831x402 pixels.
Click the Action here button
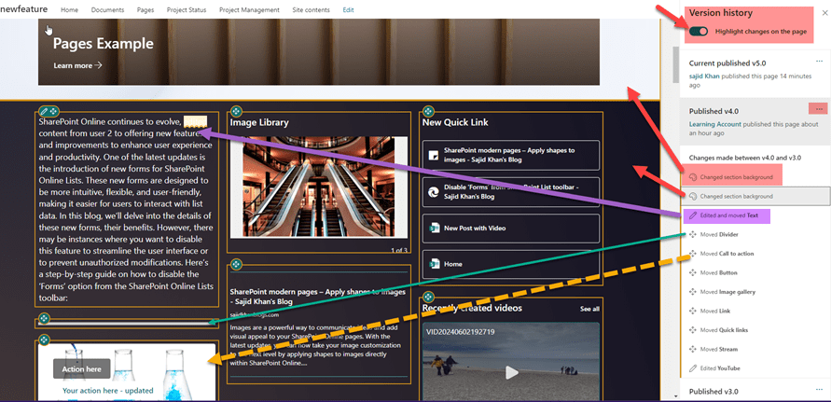pyautogui.click(x=82, y=368)
